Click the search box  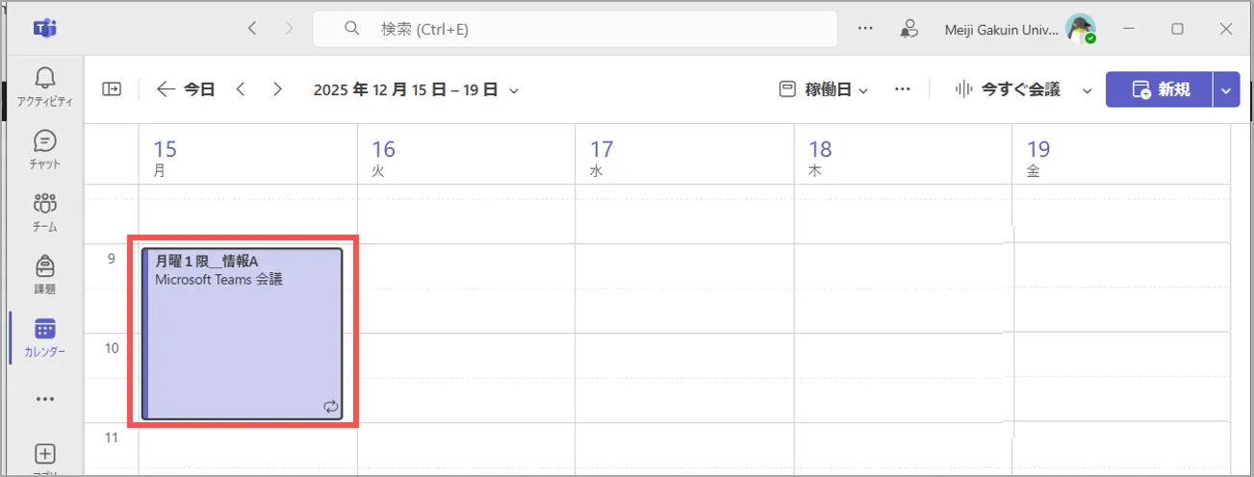(x=575, y=29)
